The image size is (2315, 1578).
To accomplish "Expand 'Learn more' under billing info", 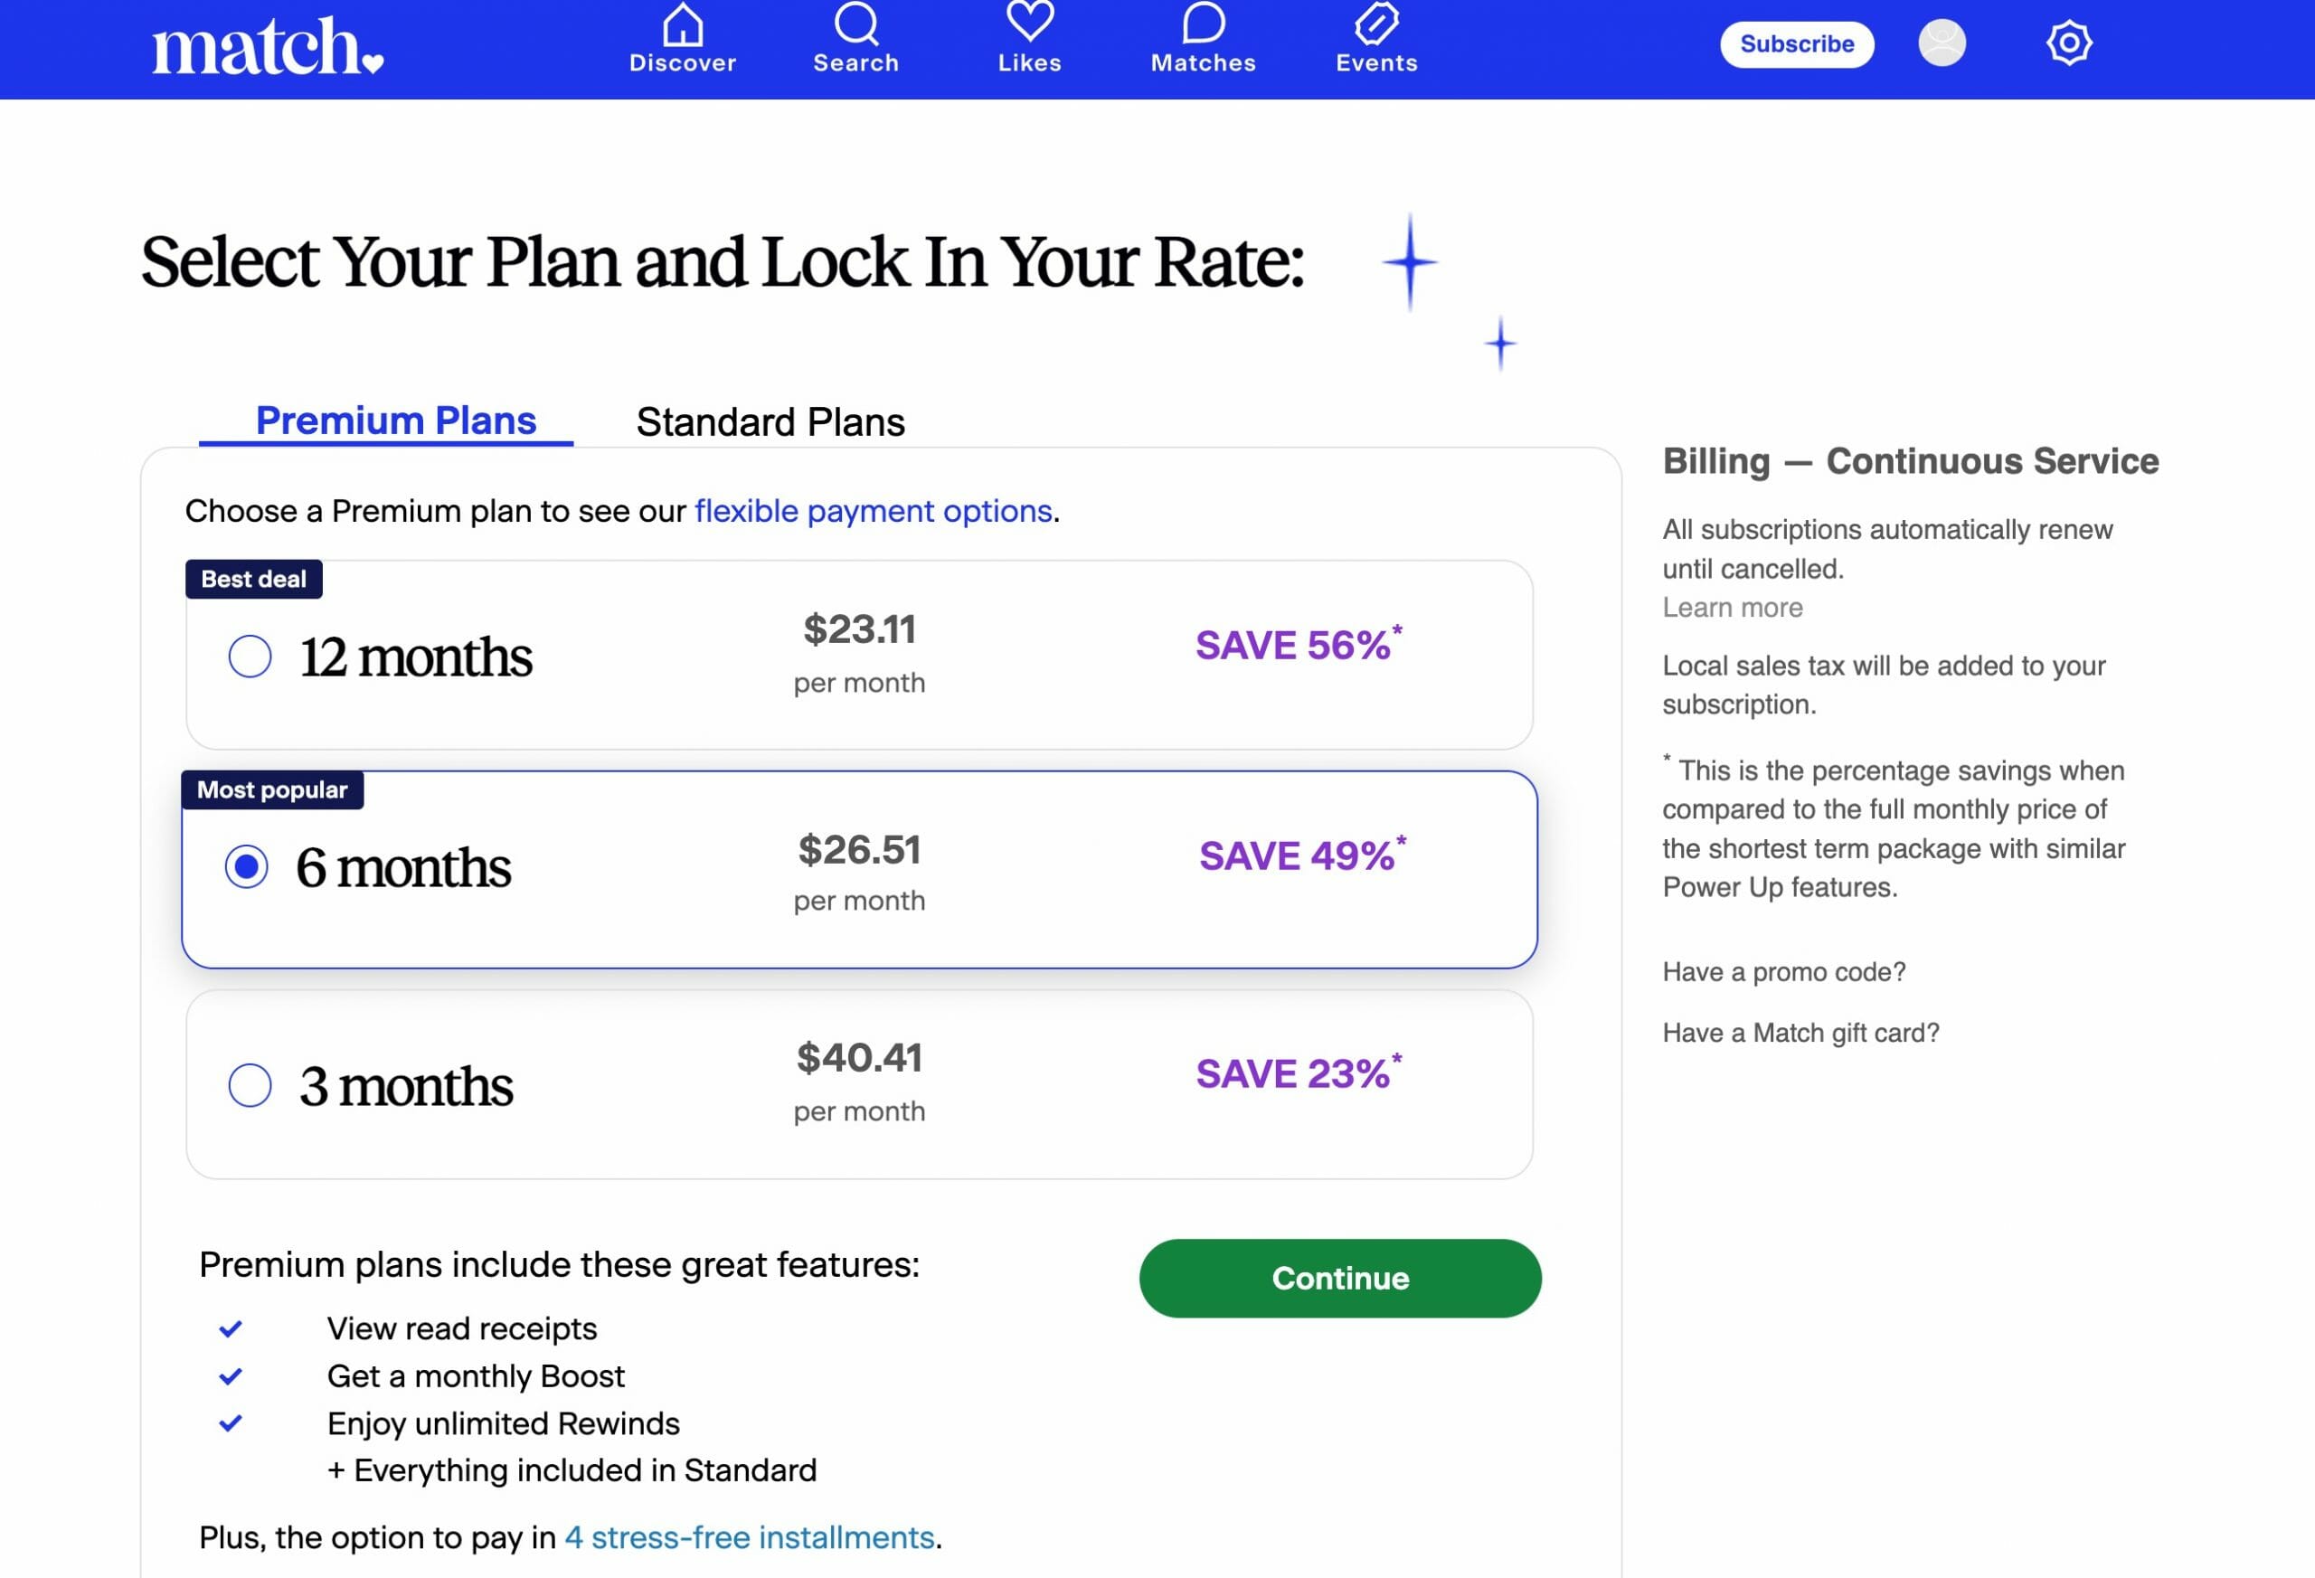I will pos(1733,607).
